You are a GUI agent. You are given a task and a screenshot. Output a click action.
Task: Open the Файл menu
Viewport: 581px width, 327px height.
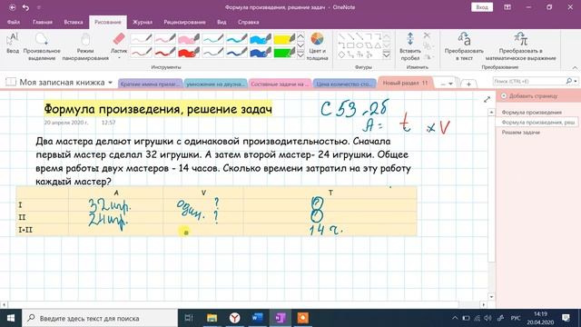(x=14, y=22)
